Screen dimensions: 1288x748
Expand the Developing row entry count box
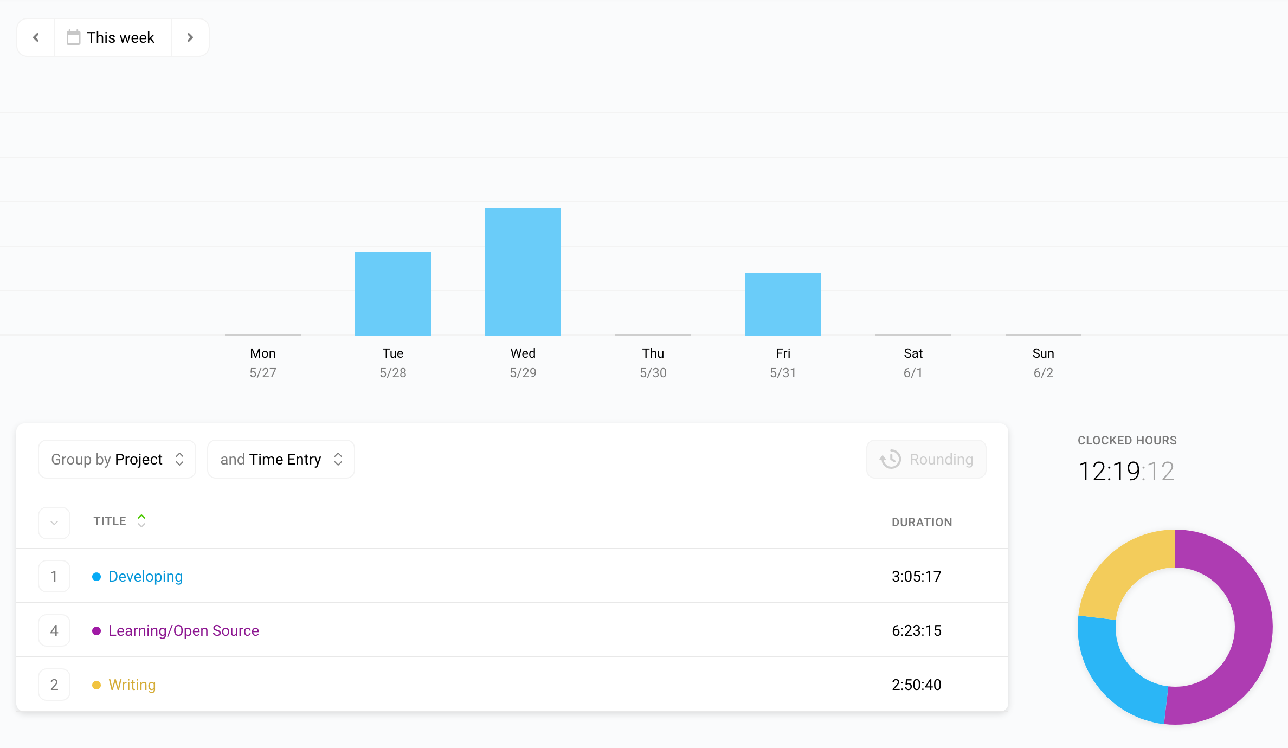pyautogui.click(x=54, y=576)
